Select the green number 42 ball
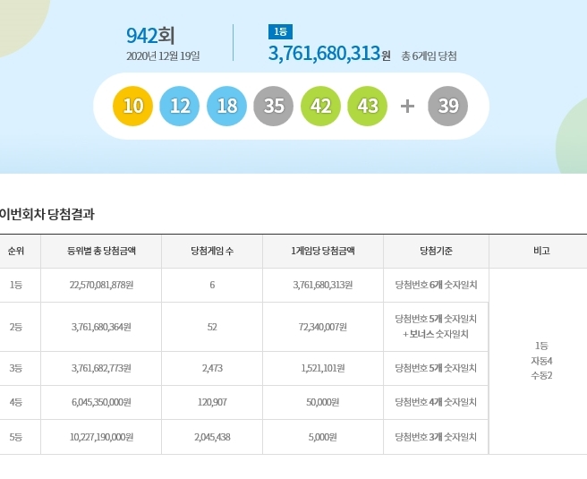Screen dimensions: 587x479 tap(320, 106)
